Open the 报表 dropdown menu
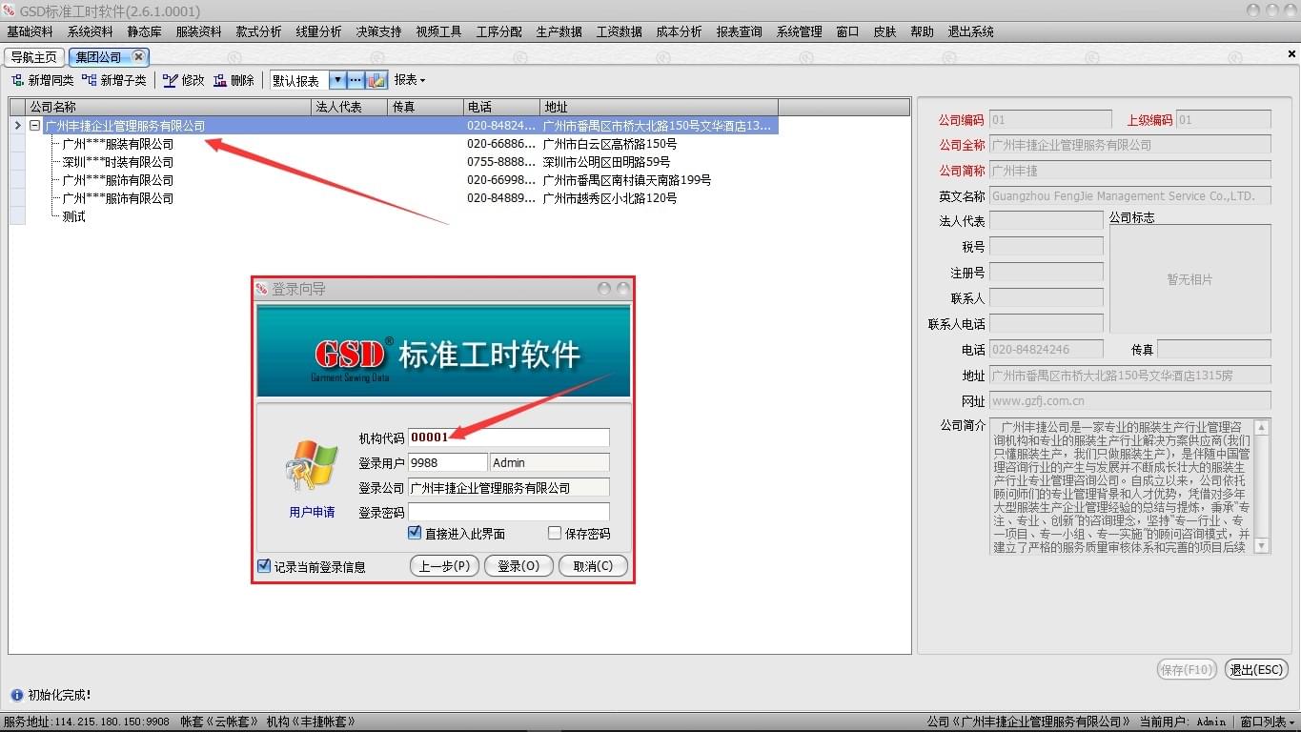1301x732 pixels. click(410, 81)
